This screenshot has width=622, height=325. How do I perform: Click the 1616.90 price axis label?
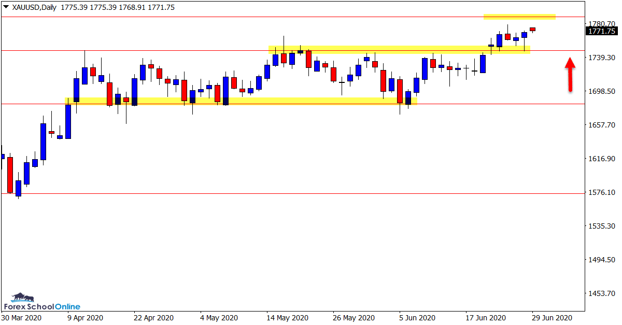click(602, 159)
